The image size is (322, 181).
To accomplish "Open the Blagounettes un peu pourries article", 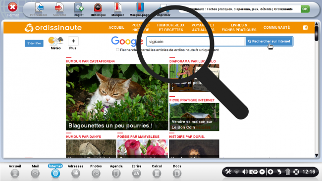I will (117, 97).
